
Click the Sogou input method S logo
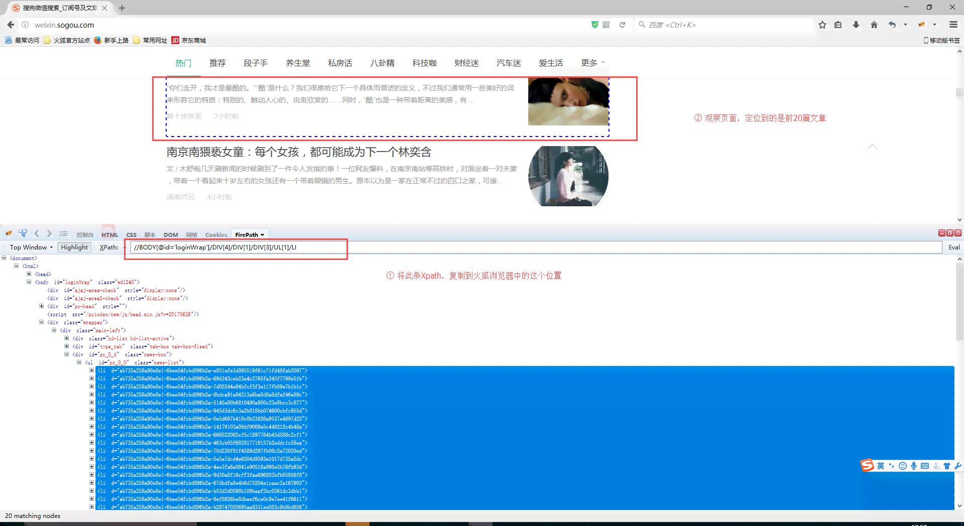[867, 465]
